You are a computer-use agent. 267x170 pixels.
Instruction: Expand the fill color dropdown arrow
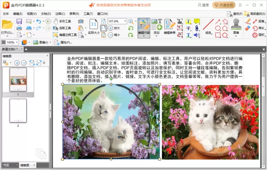coord(29,42)
